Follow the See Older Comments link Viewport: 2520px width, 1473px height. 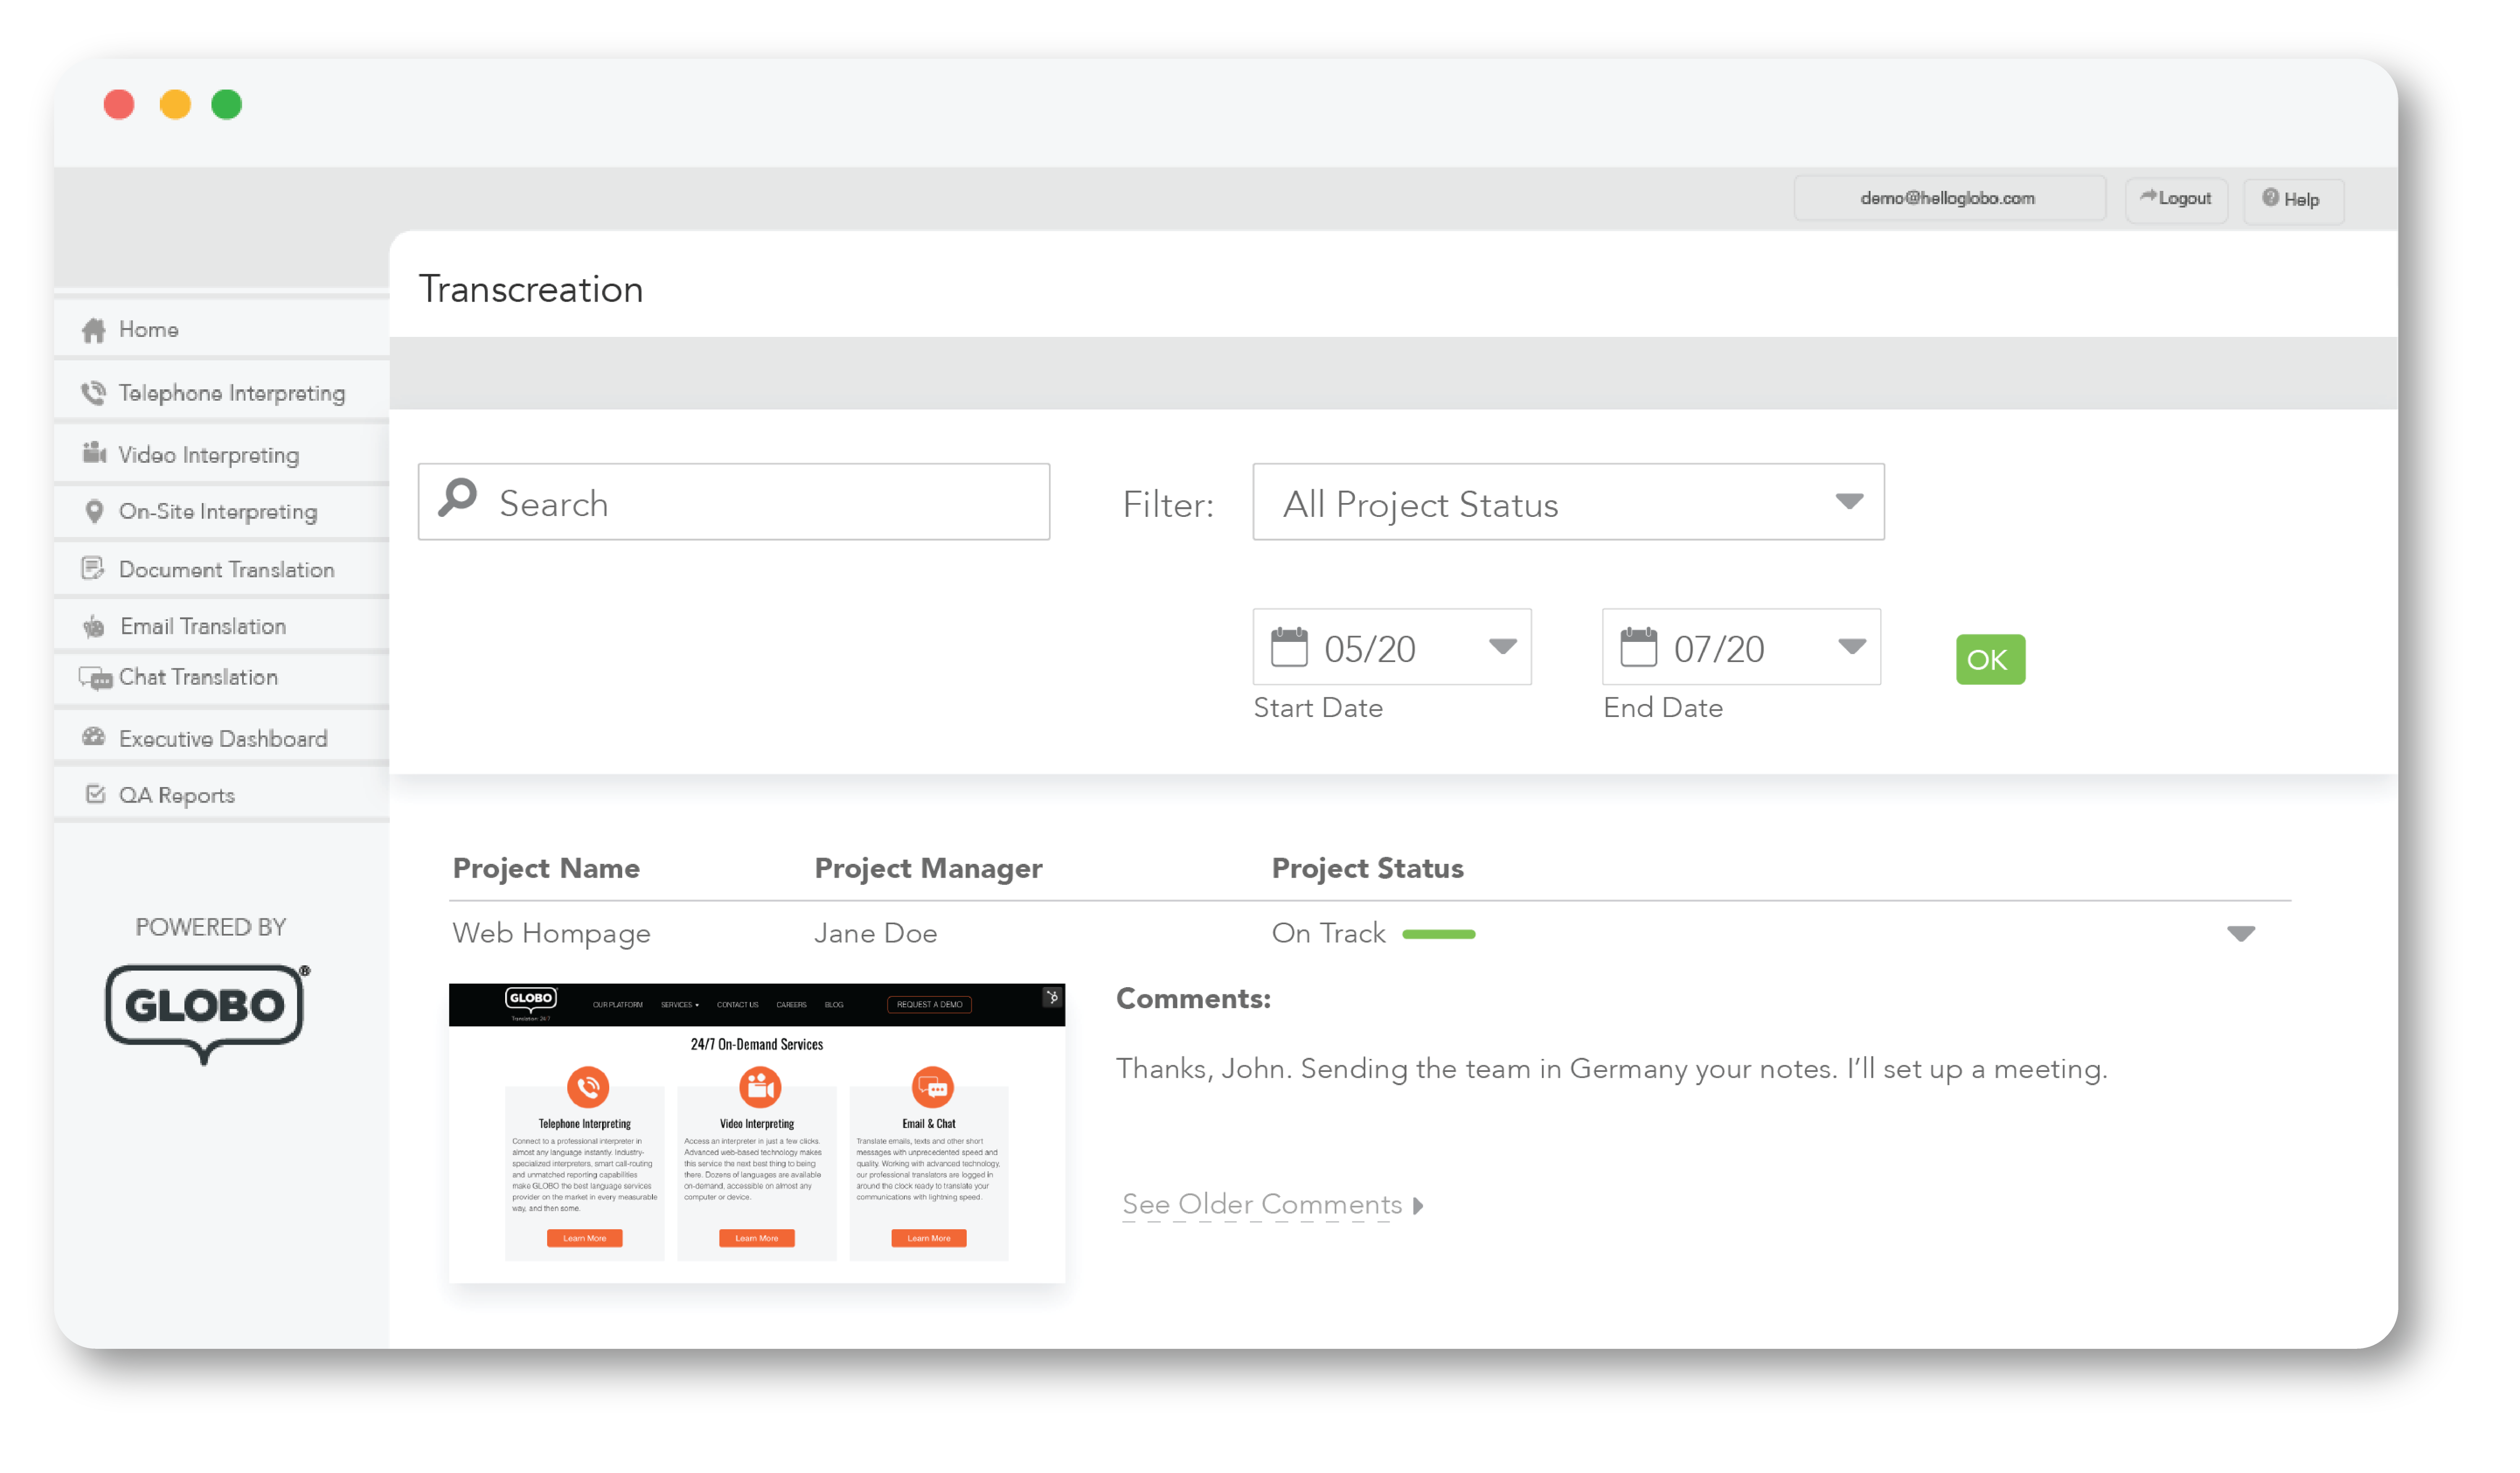pos(1262,1205)
